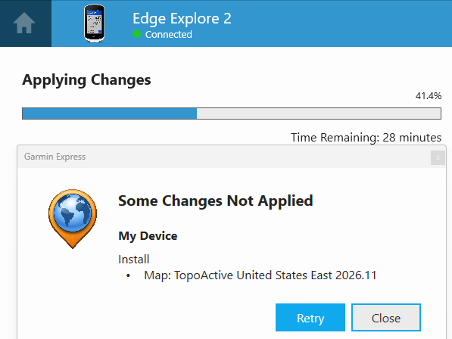Click the Some Changes Not Applied heading
Viewport: 452px width, 339px height.
tap(216, 201)
